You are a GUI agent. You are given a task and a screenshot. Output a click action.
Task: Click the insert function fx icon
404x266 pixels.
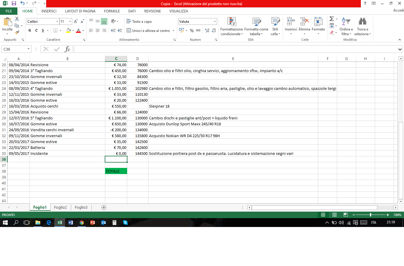point(67,49)
